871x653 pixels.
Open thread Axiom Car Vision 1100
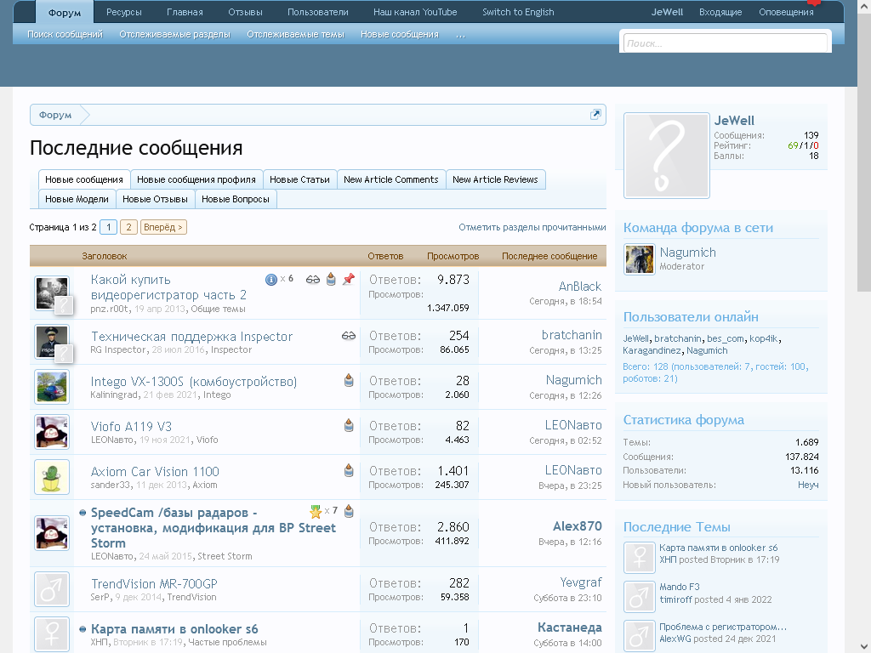point(155,471)
